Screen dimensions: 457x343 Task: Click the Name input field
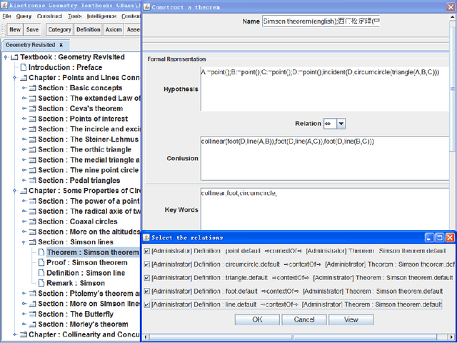321,21
